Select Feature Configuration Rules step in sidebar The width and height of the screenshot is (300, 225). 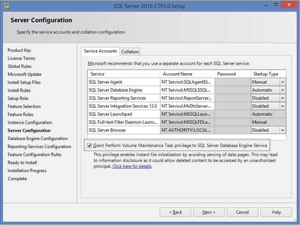(x=34, y=155)
